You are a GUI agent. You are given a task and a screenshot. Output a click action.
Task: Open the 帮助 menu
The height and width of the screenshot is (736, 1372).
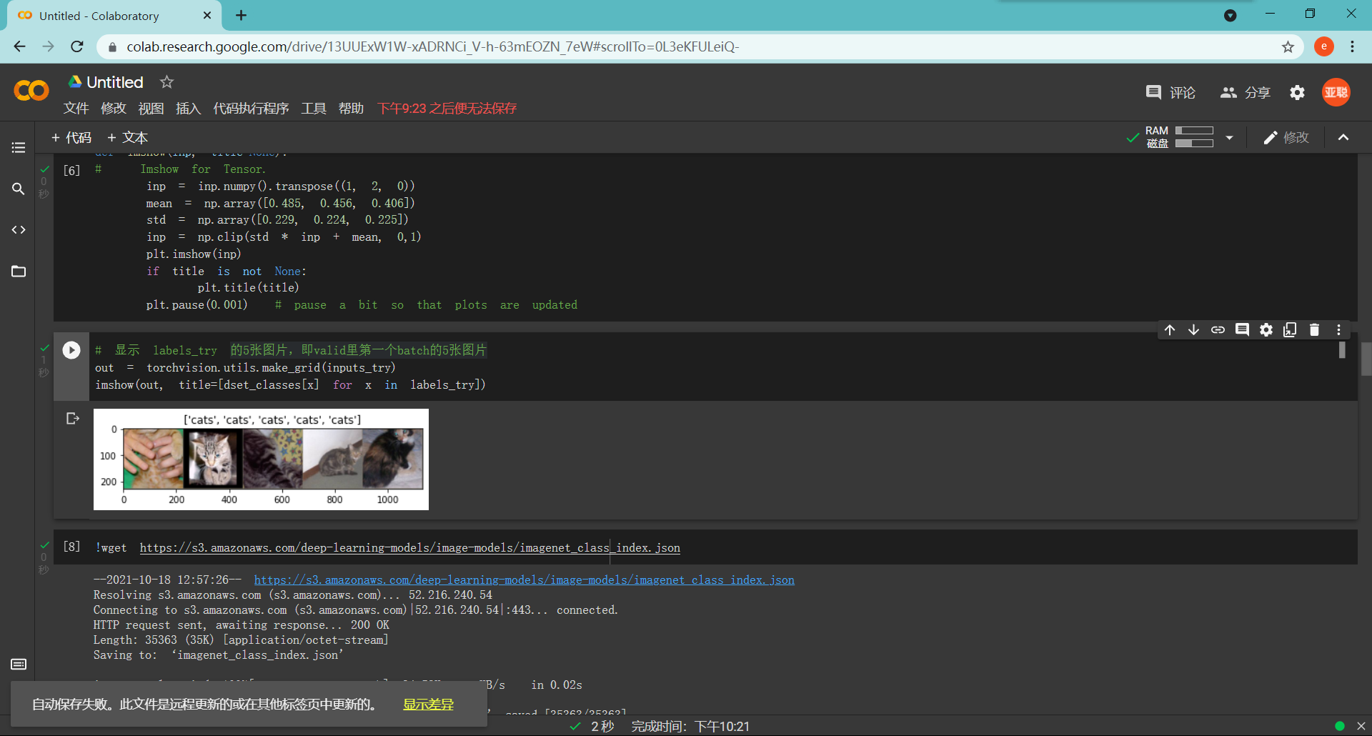tap(351, 108)
